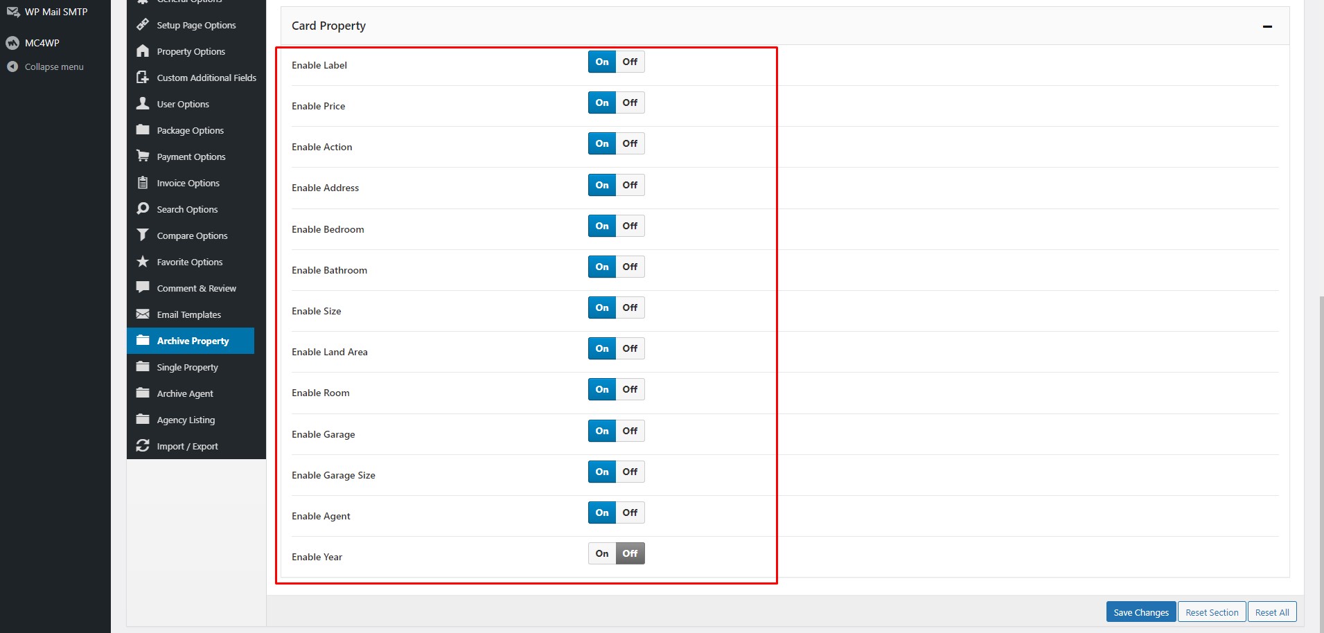Click the Enable Land Area label
Screen dimensions: 1324x633
330,352
